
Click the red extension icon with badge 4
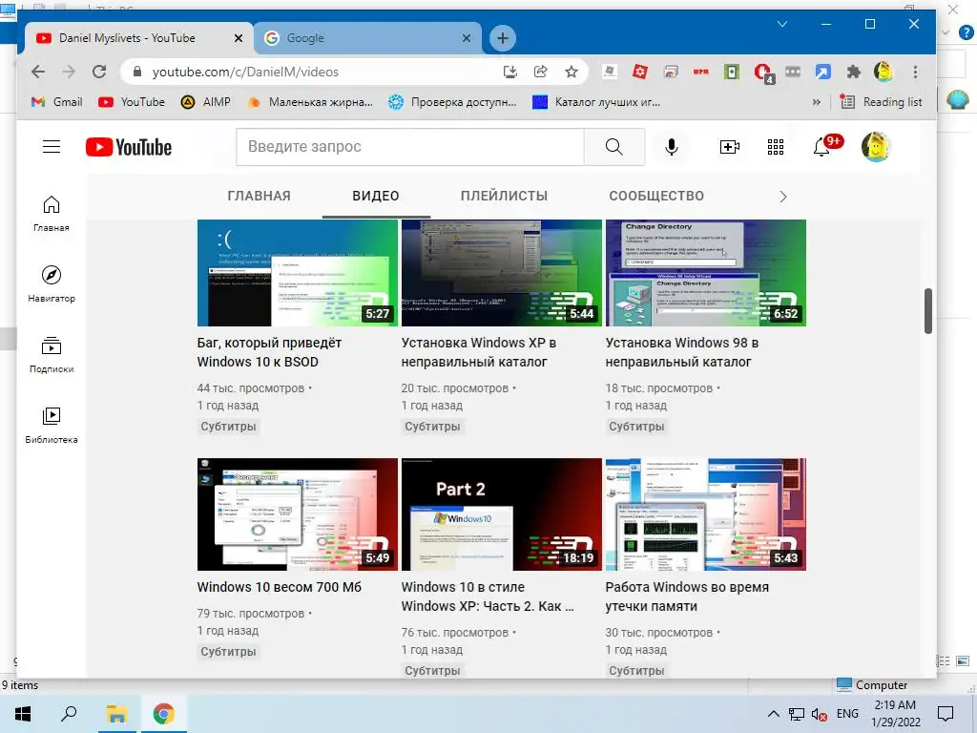(x=762, y=73)
